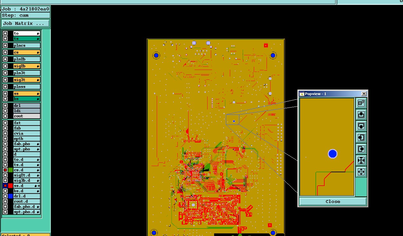Toggle display checkbox for layer to

(x=5, y=33)
